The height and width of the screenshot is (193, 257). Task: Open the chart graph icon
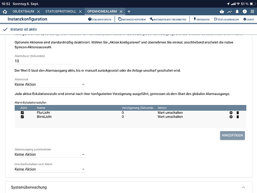coord(230,12)
